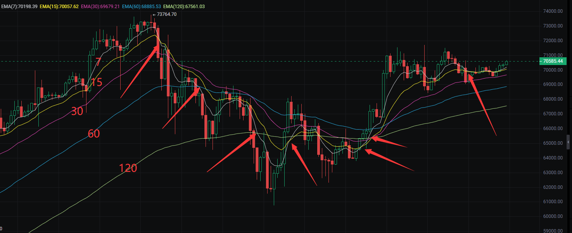Click the 63000.00 price axis label
Screen dimensions: 572x233
pyautogui.click(x=553, y=173)
